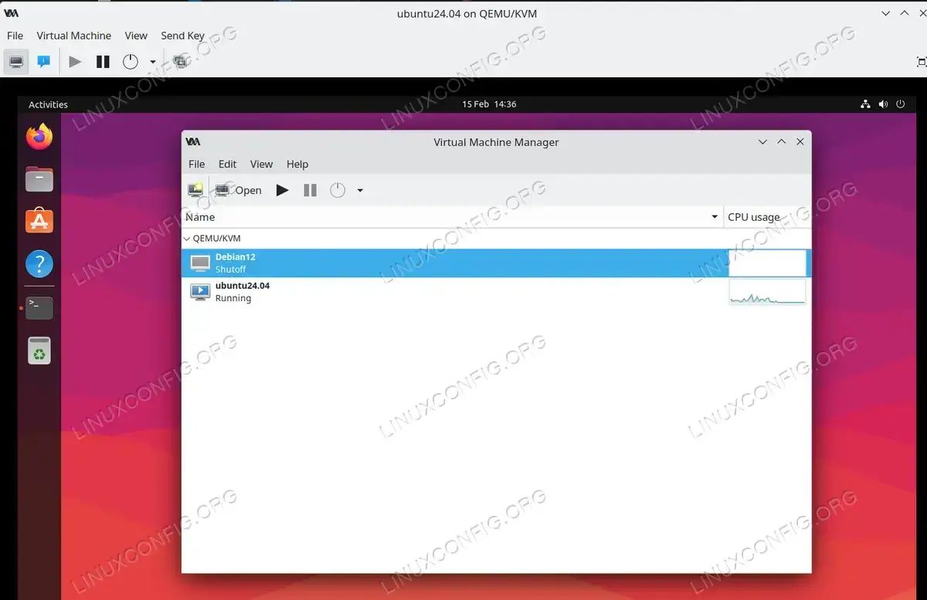Open Edit menu in Virtual Machine Manager
927x600 pixels.
click(227, 164)
